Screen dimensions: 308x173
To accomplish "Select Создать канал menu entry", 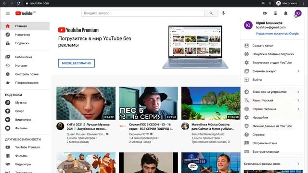I will tap(272, 46).
